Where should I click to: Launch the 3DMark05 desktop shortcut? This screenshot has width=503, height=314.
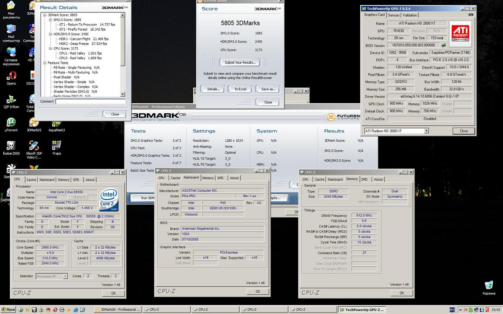[34, 125]
